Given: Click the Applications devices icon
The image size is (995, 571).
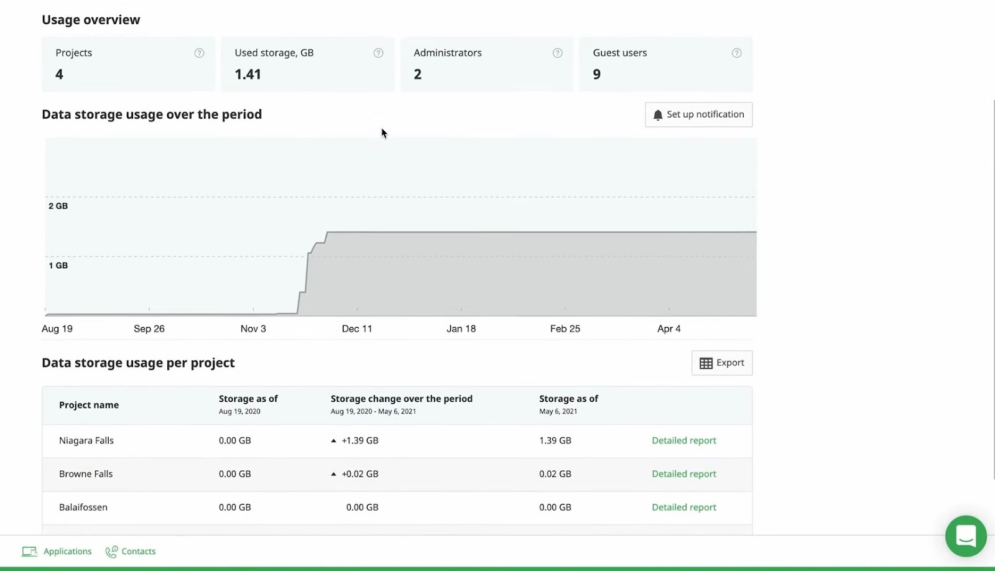Looking at the screenshot, I should [x=29, y=552].
